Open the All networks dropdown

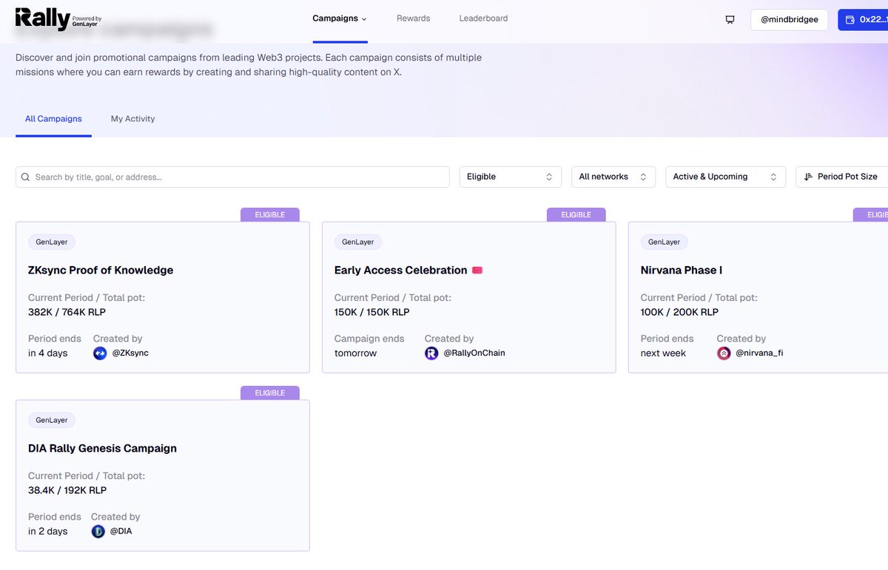point(613,177)
